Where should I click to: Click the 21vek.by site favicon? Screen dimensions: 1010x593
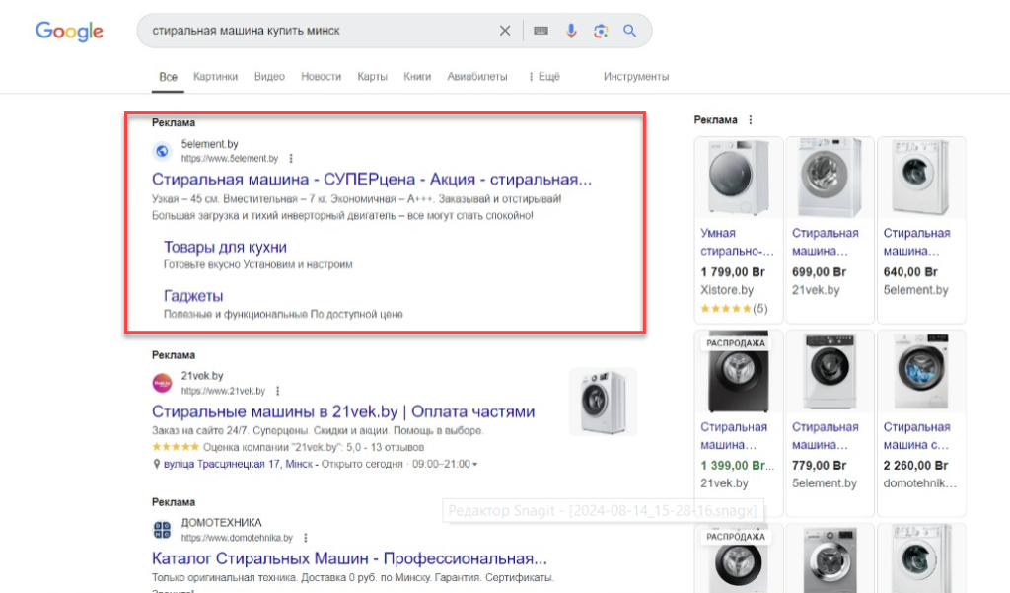(163, 383)
